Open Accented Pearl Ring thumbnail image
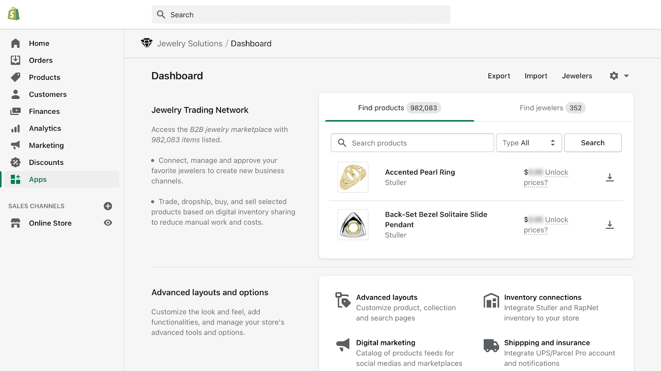This screenshot has height=371, width=661. click(x=353, y=177)
